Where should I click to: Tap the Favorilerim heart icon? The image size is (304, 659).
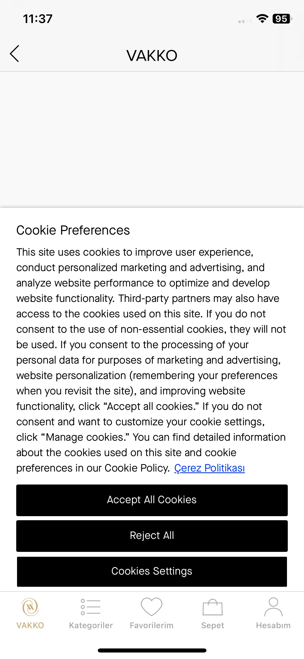click(x=152, y=607)
